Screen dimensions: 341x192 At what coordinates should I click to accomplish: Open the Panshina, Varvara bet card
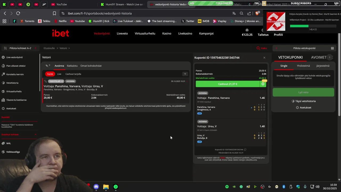coord(115,90)
